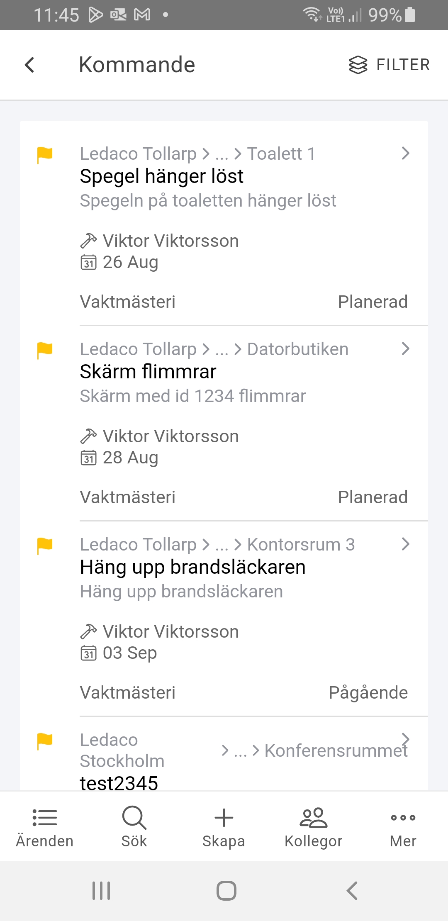Expand the Toalett 1 task chevron

405,153
